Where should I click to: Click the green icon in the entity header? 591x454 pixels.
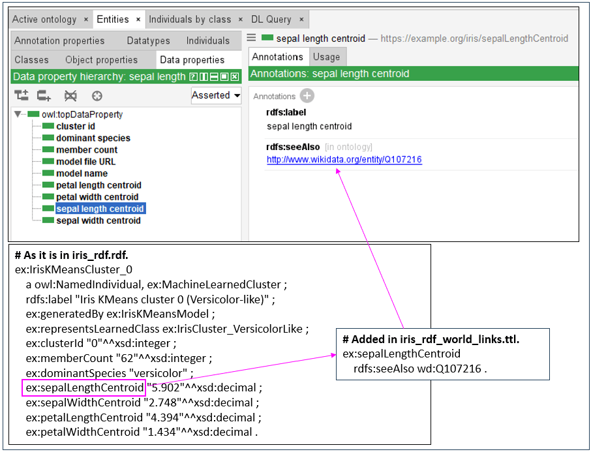tap(267, 38)
